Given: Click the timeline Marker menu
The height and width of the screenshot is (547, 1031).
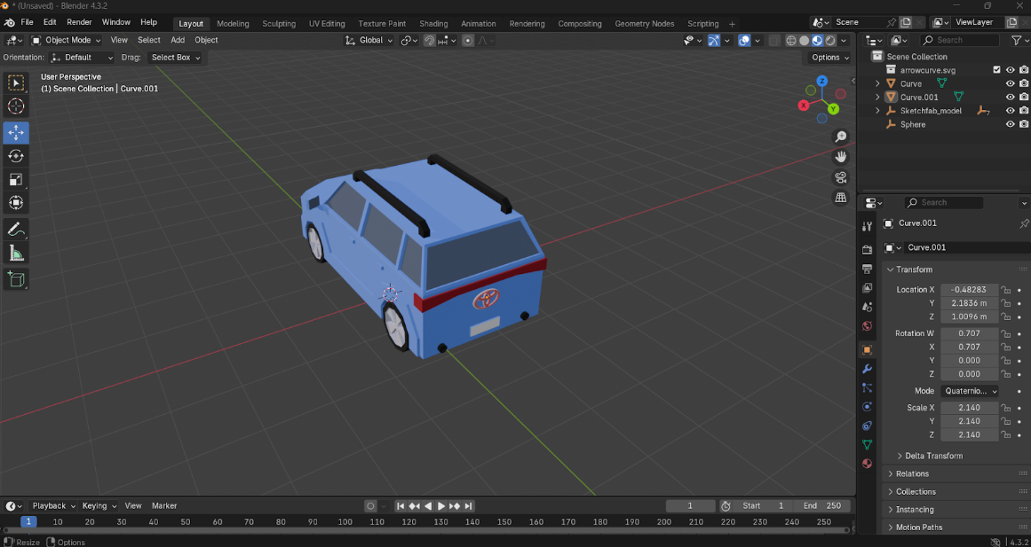Looking at the screenshot, I should point(164,505).
